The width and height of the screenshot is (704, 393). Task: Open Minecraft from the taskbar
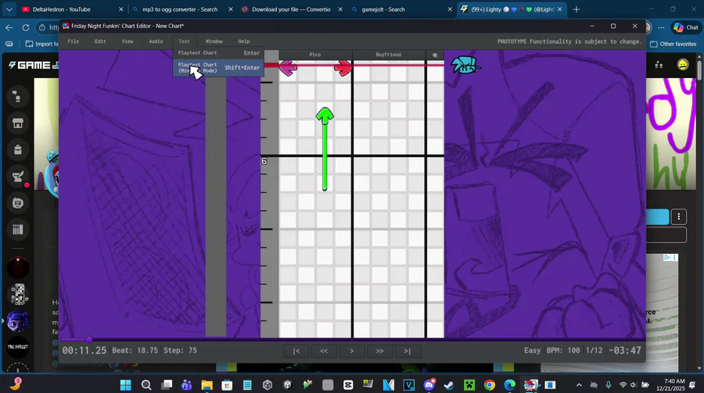pyautogui.click(x=469, y=385)
